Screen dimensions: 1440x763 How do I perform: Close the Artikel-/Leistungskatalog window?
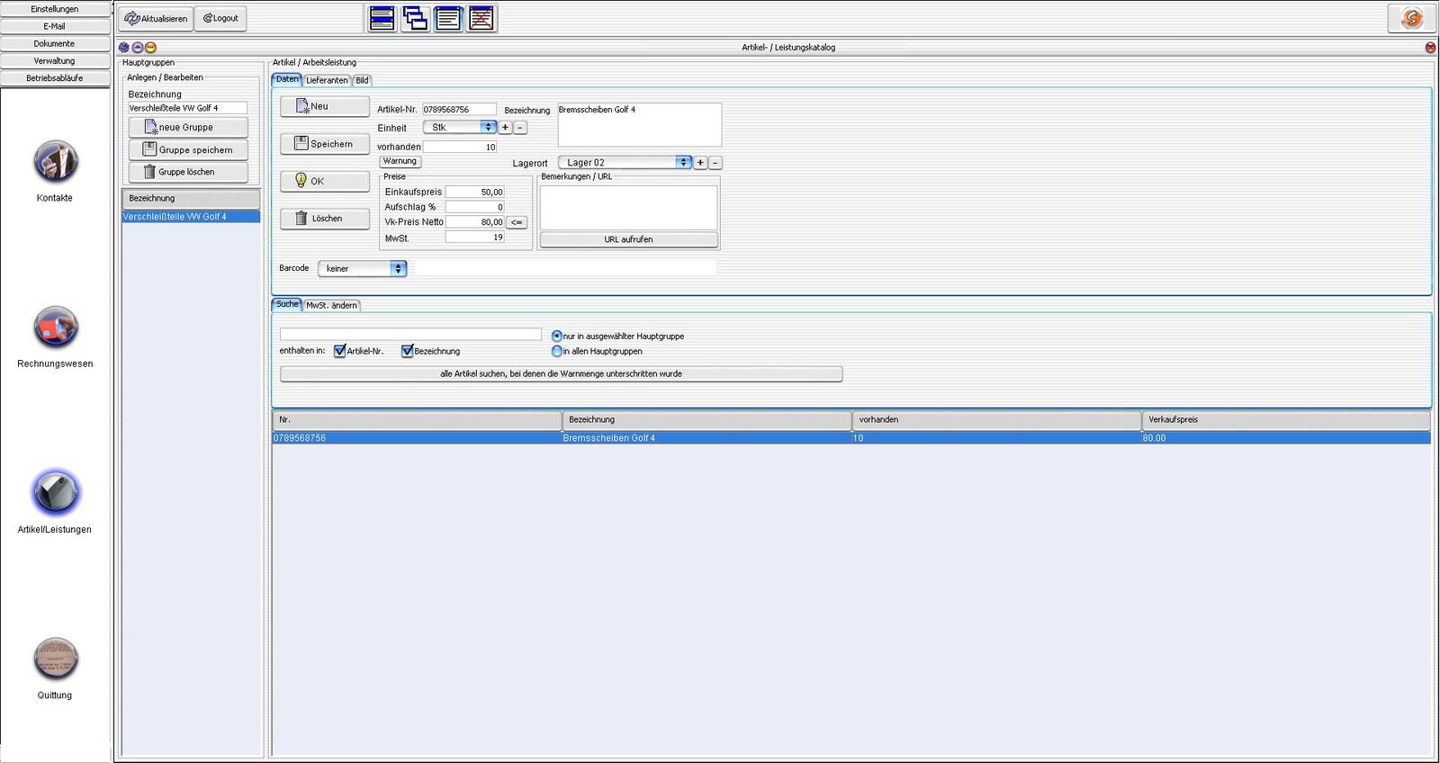point(1430,48)
